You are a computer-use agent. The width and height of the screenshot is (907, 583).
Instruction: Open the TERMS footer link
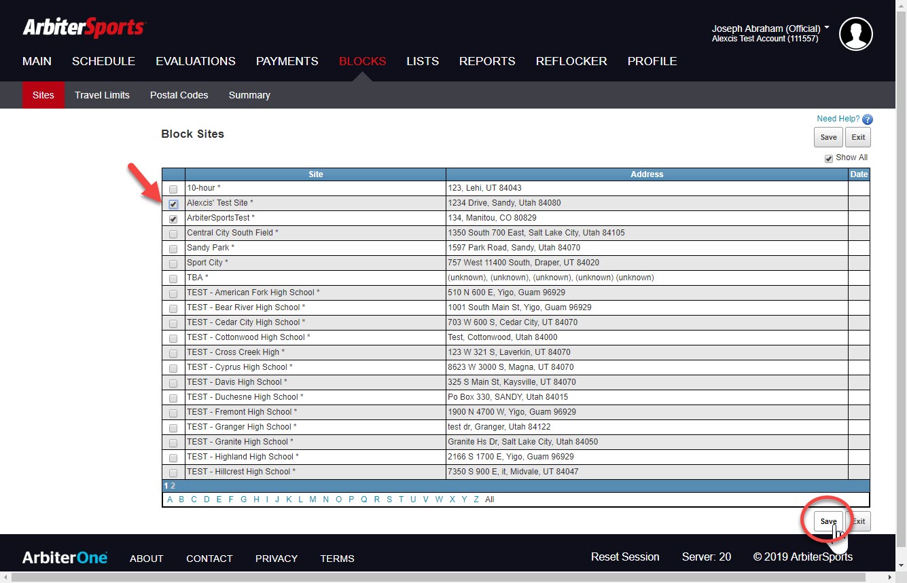click(338, 559)
